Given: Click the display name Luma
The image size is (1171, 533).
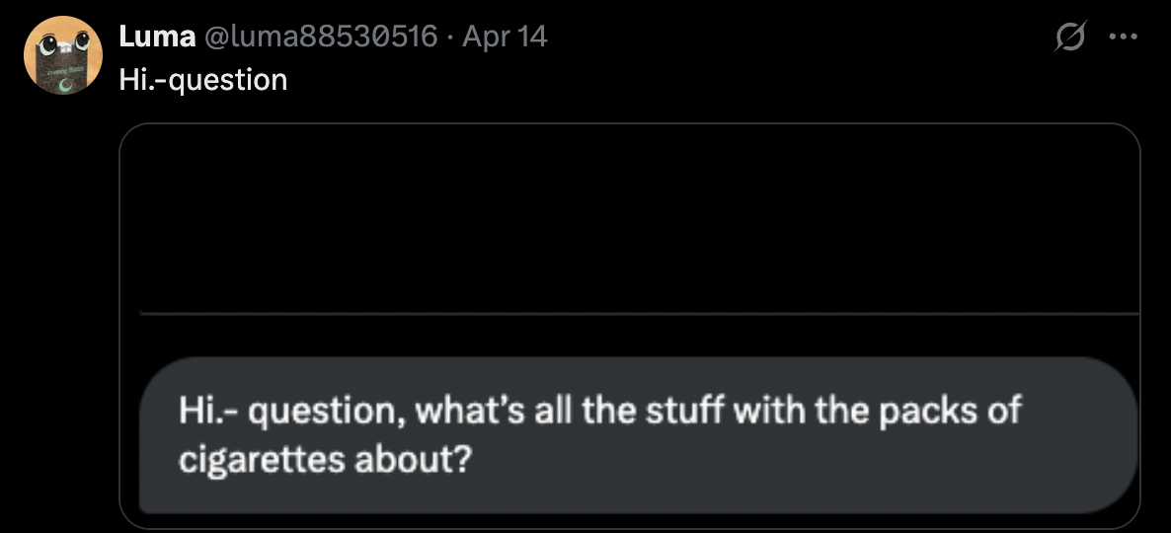Looking at the screenshot, I should pyautogui.click(x=155, y=37).
